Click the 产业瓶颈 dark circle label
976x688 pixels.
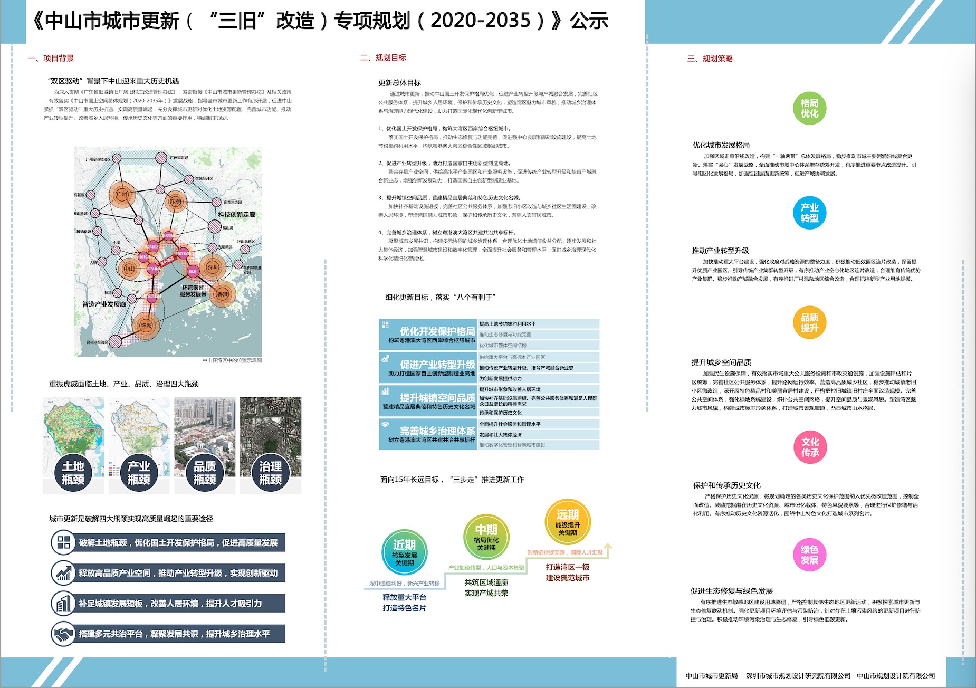(139, 473)
